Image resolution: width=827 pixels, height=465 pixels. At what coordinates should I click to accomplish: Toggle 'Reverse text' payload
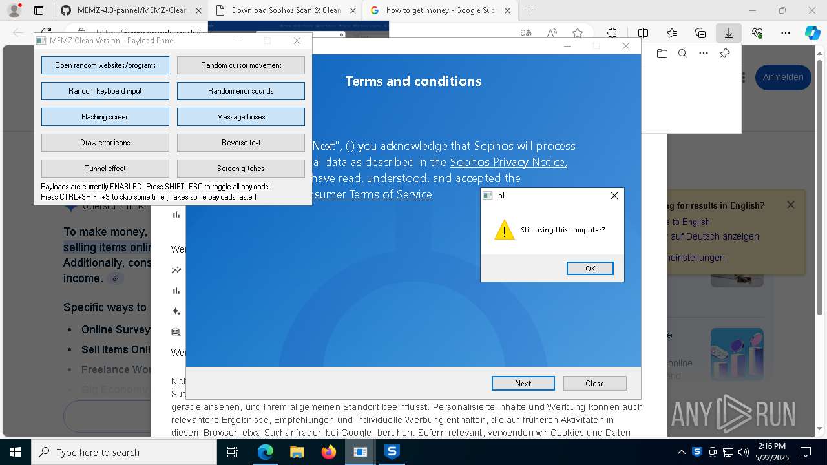point(241,143)
